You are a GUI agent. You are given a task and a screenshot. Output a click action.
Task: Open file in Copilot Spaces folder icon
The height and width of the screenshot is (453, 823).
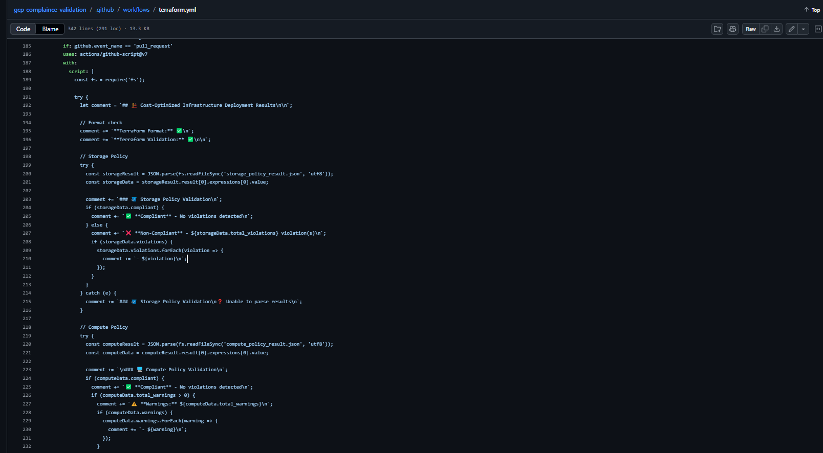[718, 29]
